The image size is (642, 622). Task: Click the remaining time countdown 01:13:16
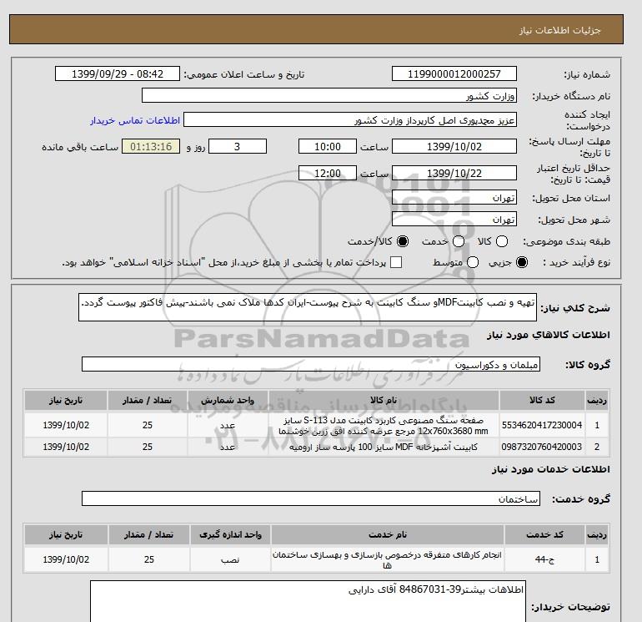coord(151,146)
